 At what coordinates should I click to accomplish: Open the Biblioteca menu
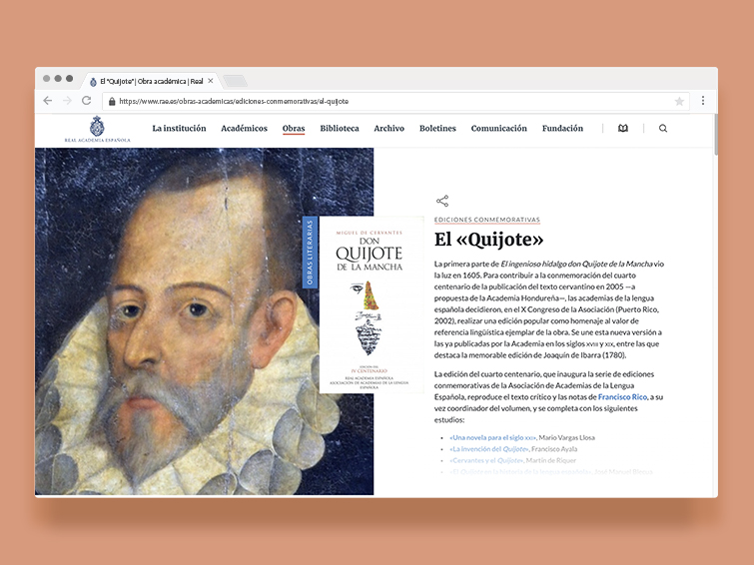[339, 129]
